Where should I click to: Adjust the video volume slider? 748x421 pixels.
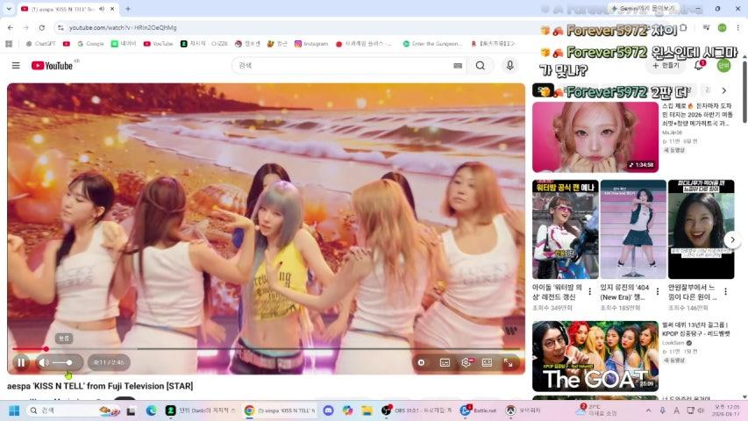click(x=62, y=362)
